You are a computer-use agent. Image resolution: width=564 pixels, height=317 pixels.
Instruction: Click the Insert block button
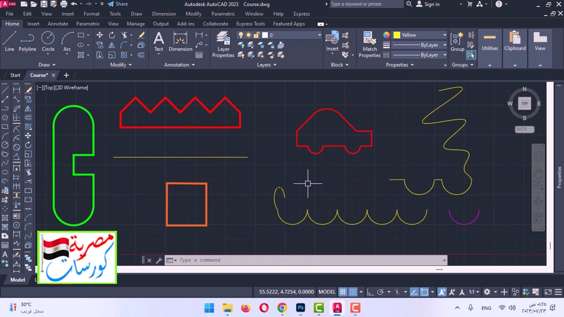(x=332, y=42)
